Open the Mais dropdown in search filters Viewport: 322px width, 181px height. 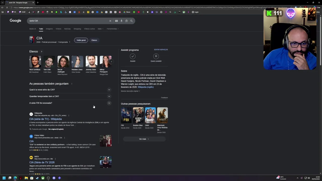point(100,29)
